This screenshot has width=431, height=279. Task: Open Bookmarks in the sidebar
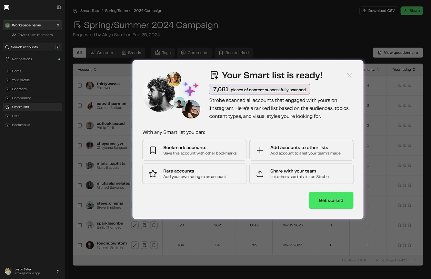21,125
